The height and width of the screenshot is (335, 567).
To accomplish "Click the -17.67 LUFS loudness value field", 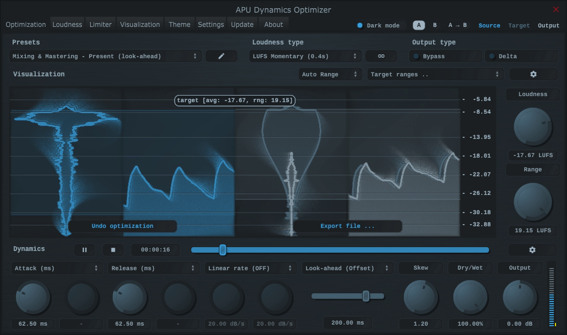I will [532, 155].
